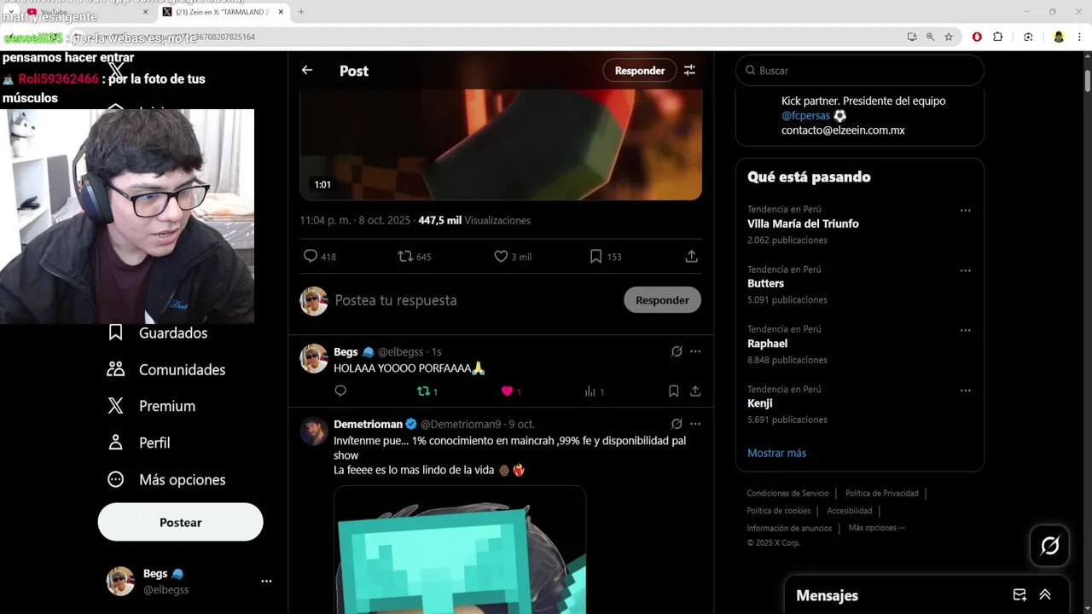Expand the Mensajes drawer with double chevron
The height and width of the screenshot is (614, 1092).
(1045, 595)
